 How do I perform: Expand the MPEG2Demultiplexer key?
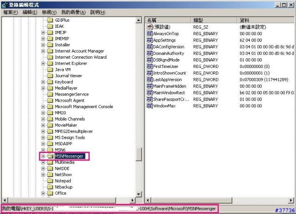coord(43,131)
